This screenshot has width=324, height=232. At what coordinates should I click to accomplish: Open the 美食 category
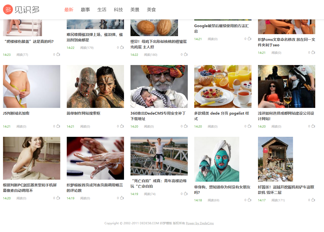pyautogui.click(x=151, y=10)
